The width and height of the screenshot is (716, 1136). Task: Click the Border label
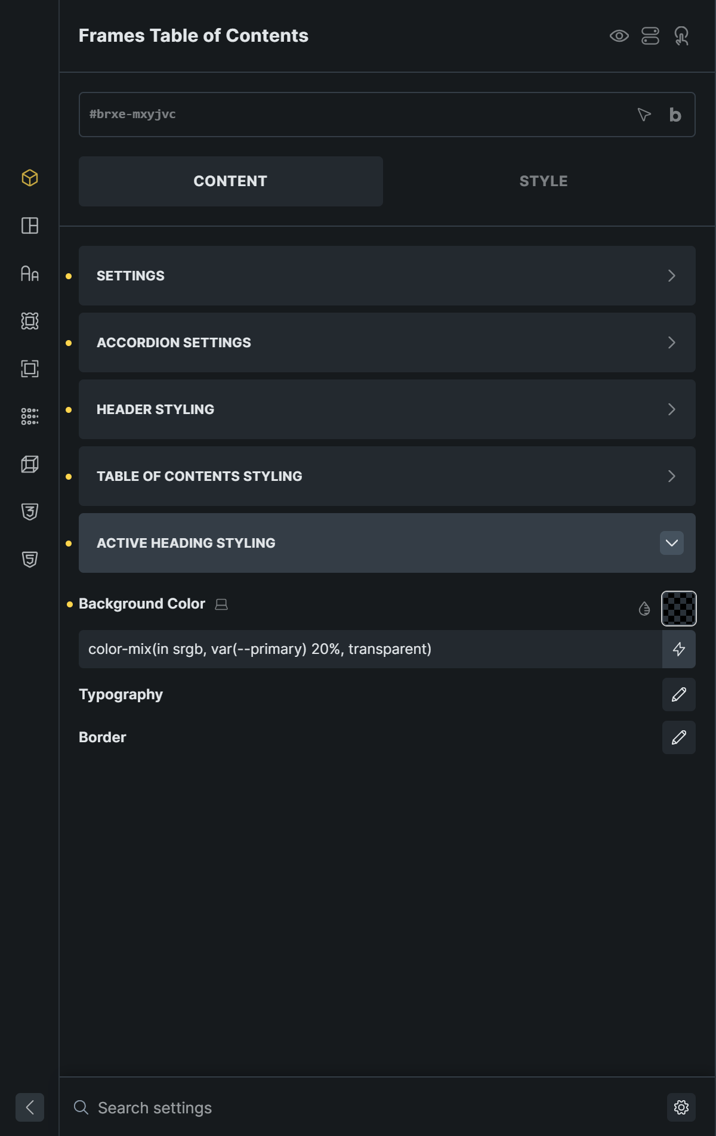tap(103, 737)
